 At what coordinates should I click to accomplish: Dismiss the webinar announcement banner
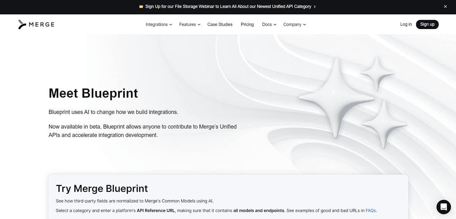click(445, 6)
